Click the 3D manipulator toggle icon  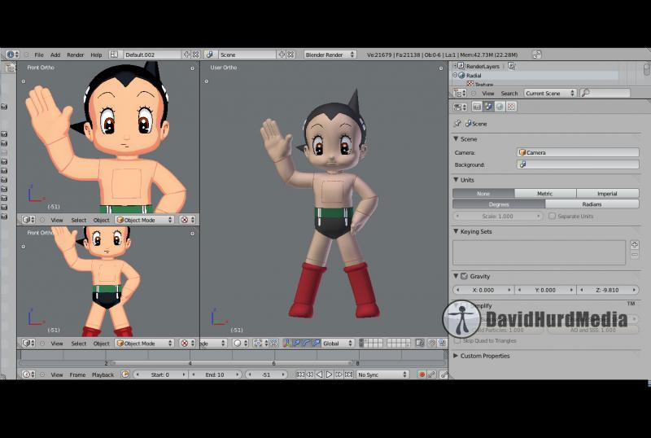[x=287, y=344]
